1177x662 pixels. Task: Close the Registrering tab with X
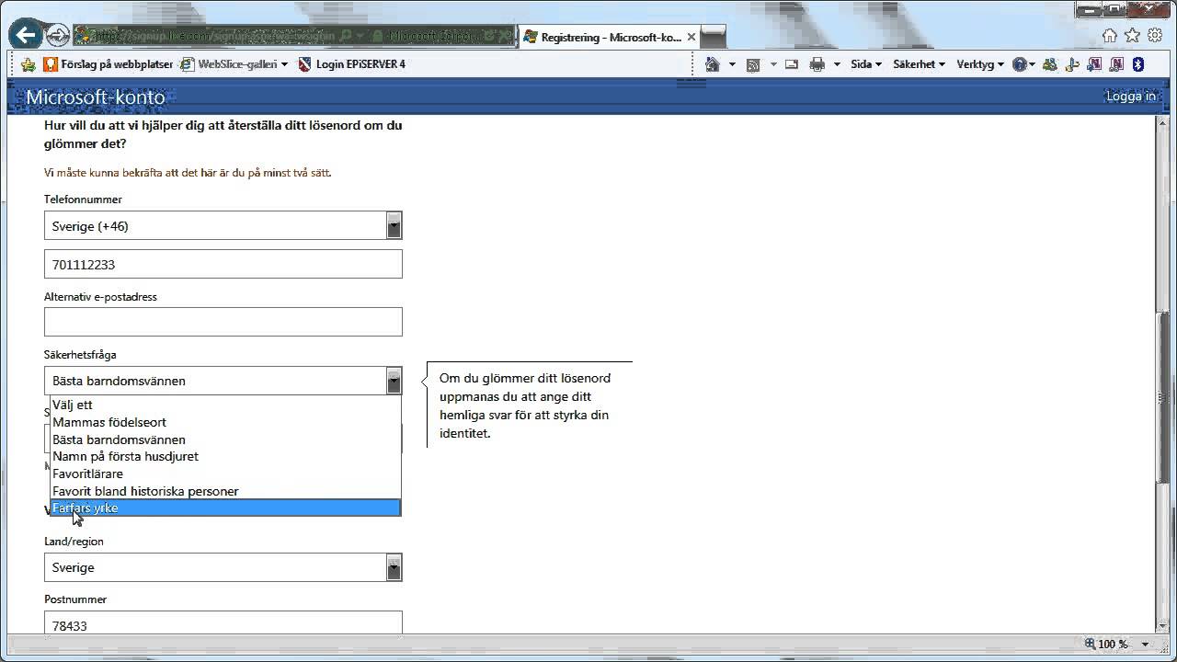click(x=691, y=38)
